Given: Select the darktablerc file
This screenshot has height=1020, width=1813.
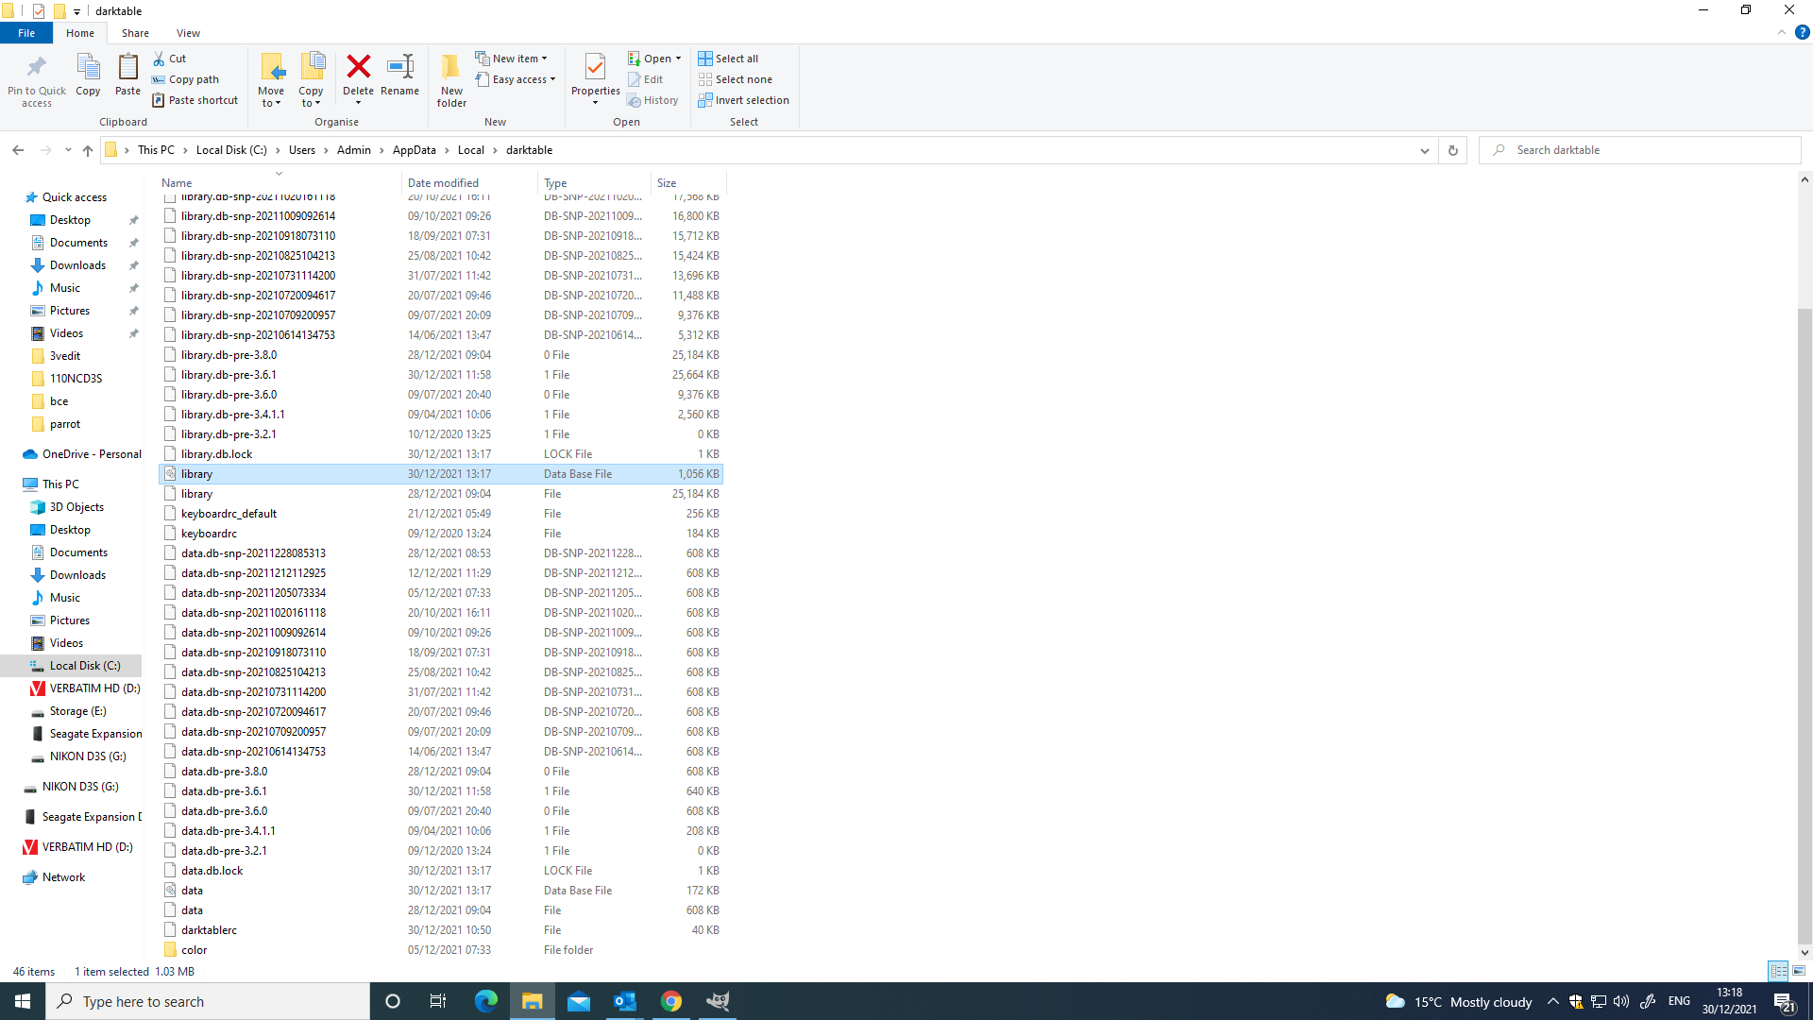Looking at the screenshot, I should pos(210,930).
